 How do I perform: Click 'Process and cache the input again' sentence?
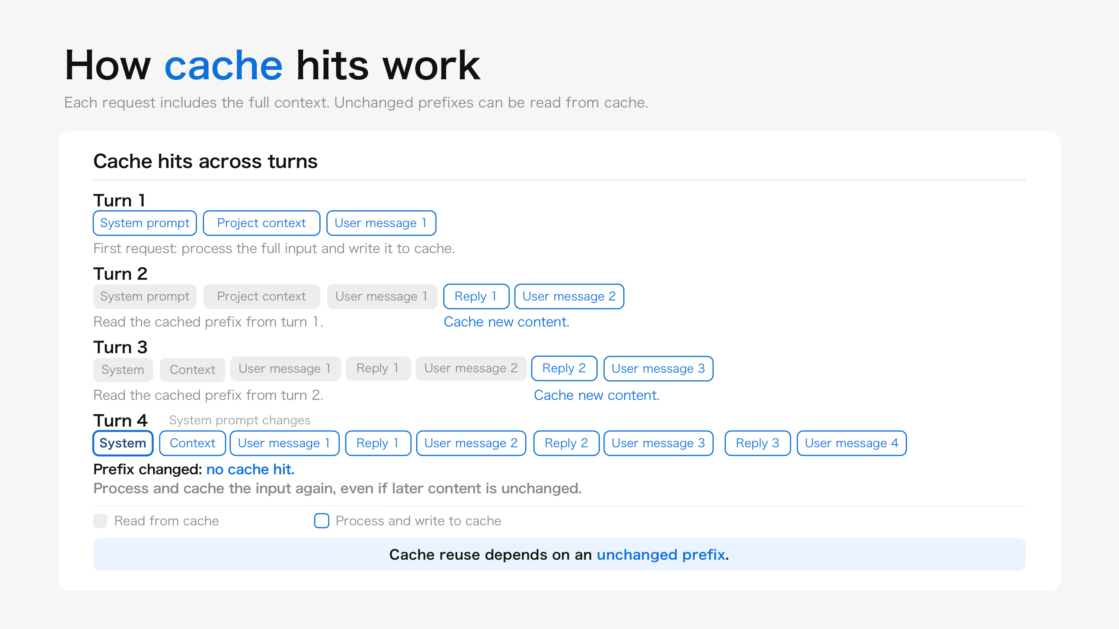coord(338,488)
